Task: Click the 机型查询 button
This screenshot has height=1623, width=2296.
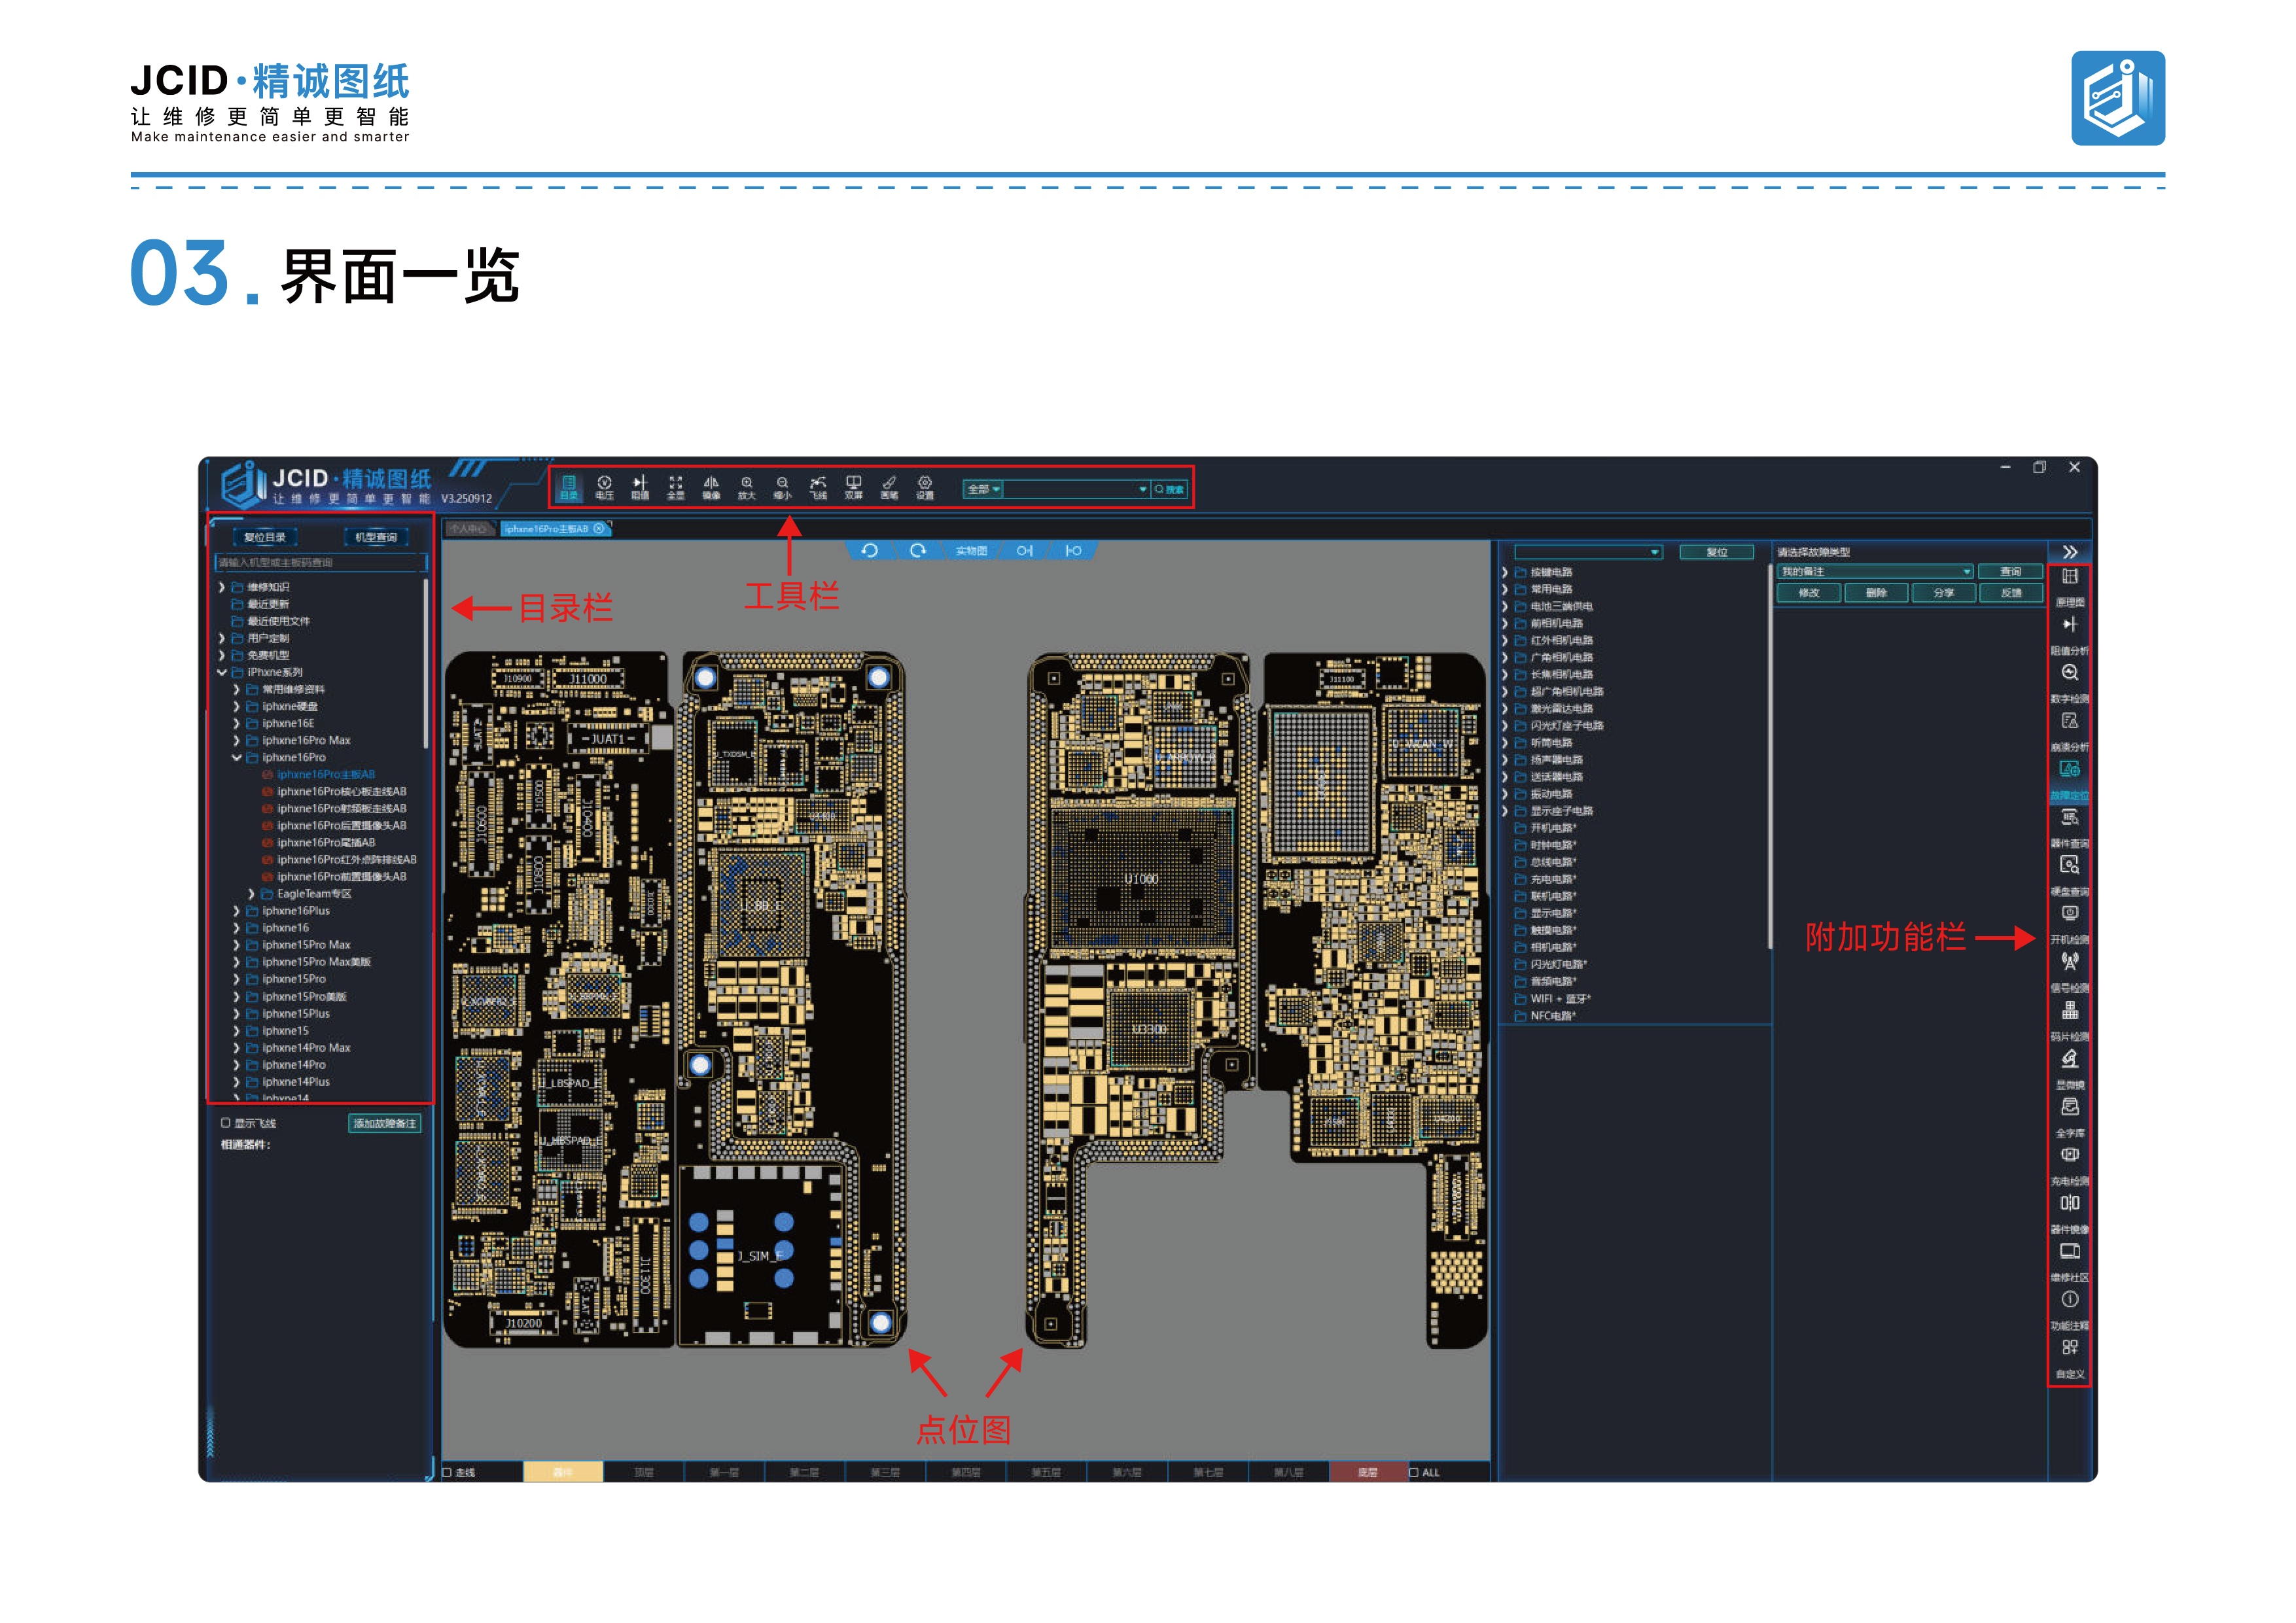Action: click(x=376, y=537)
